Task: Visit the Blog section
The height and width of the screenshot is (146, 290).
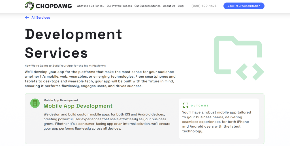Action: [x=181, y=6]
